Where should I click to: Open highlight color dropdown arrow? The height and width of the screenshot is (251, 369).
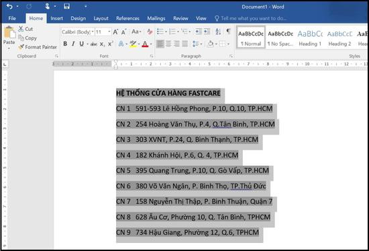(139, 44)
